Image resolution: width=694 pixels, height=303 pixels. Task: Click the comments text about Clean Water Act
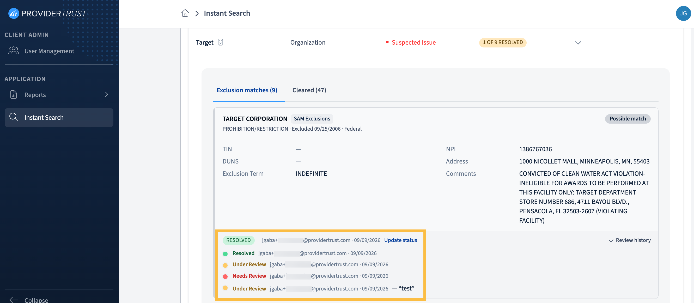coord(584,197)
